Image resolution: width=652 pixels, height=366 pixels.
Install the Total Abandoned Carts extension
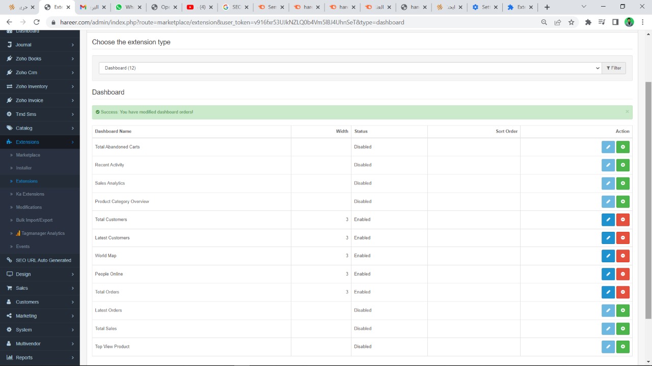pyautogui.click(x=623, y=147)
